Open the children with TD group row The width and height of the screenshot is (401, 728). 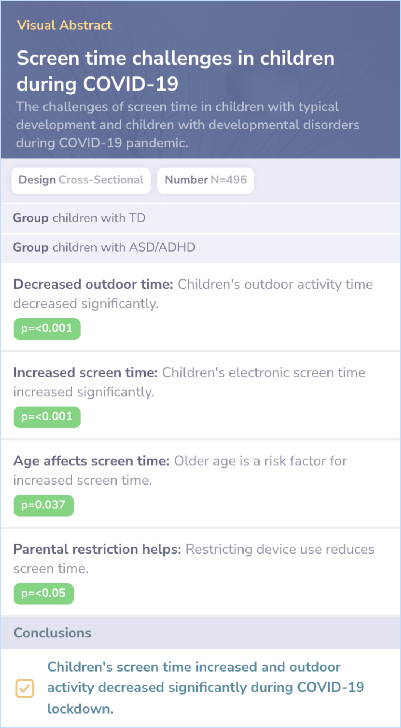point(200,218)
